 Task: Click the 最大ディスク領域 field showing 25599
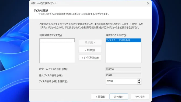(x=123, y=75)
